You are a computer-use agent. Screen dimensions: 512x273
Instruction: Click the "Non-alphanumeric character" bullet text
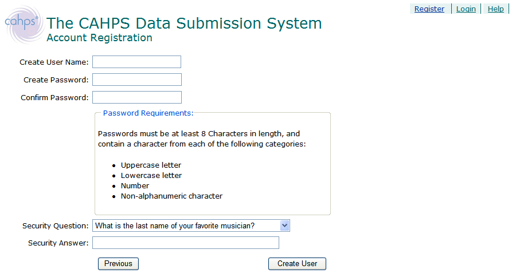click(x=171, y=196)
